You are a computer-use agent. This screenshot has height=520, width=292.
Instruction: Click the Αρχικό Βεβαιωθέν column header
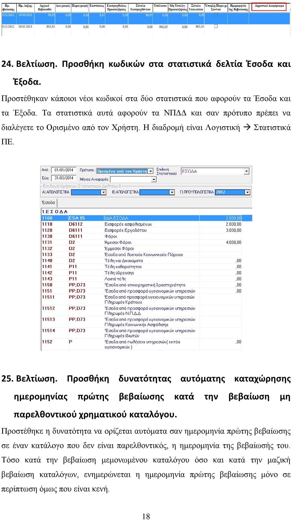(45, 8)
